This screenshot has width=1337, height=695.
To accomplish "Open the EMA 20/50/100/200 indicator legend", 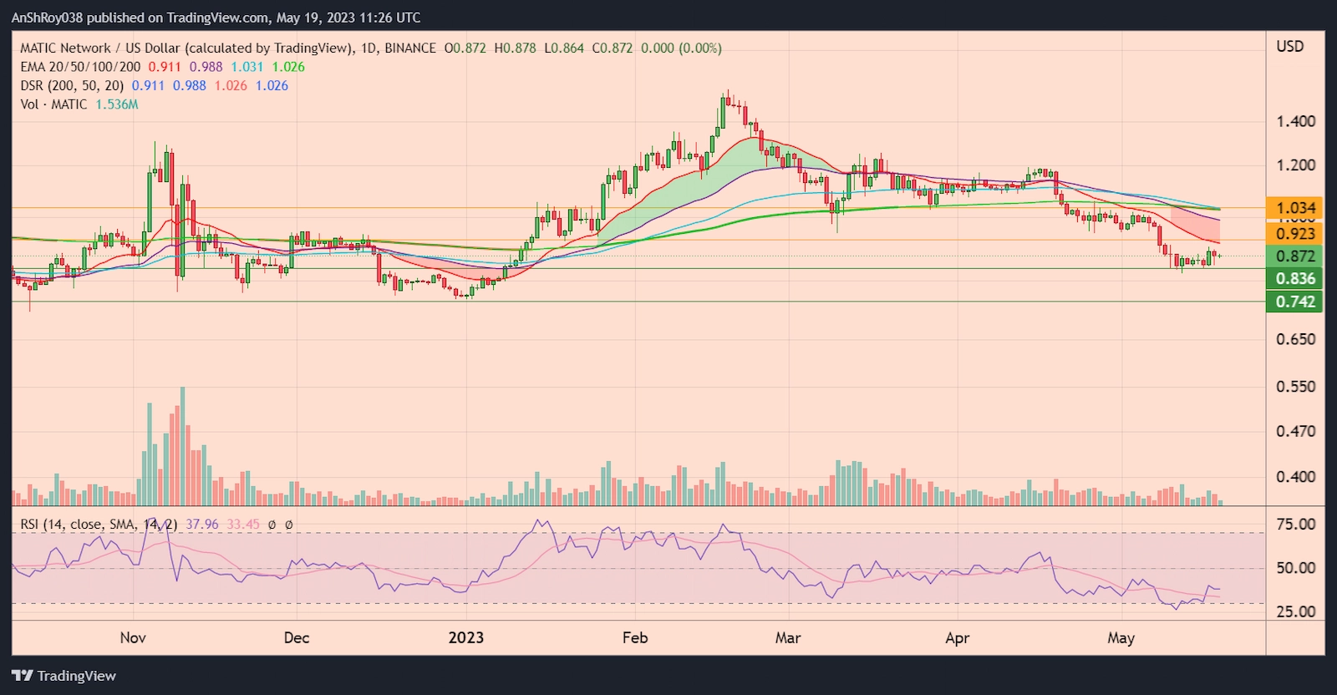I will [80, 67].
